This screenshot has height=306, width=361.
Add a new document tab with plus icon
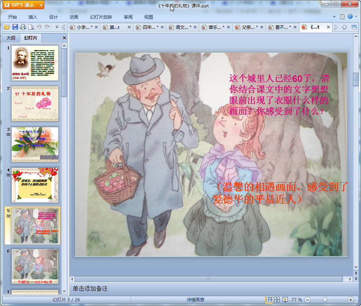point(344,27)
